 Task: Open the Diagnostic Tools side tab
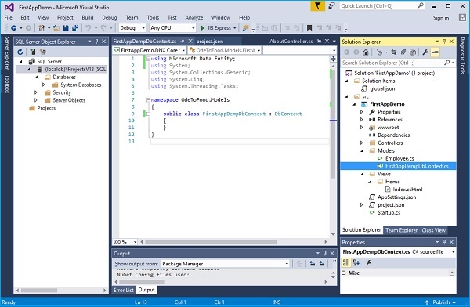tap(462, 56)
